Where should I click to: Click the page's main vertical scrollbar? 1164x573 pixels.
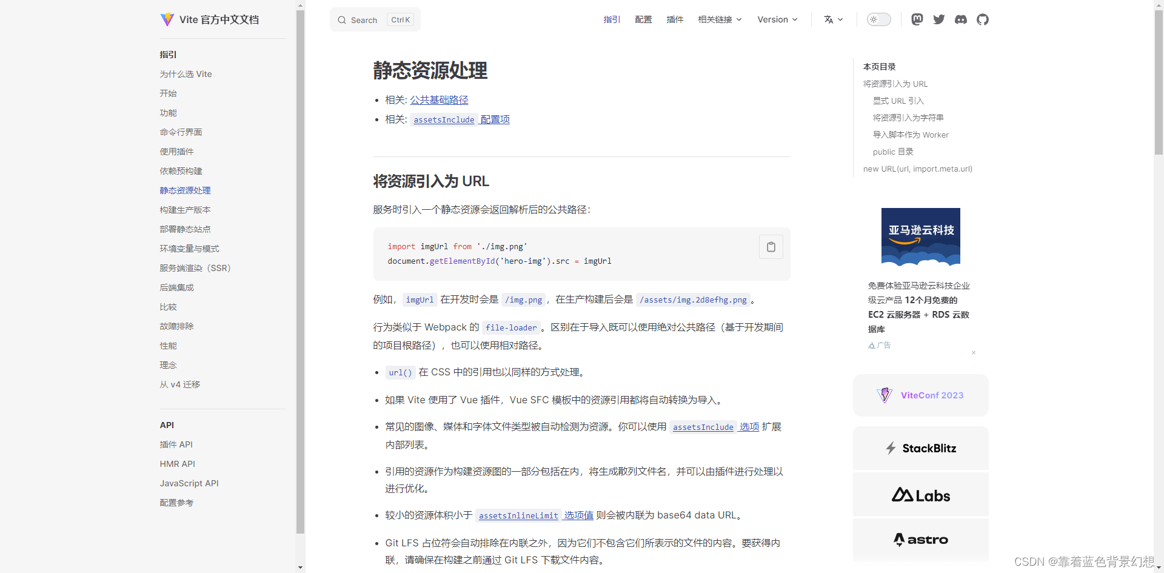pos(1159,82)
